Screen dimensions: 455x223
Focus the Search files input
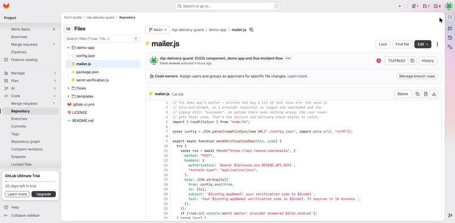click(x=102, y=38)
